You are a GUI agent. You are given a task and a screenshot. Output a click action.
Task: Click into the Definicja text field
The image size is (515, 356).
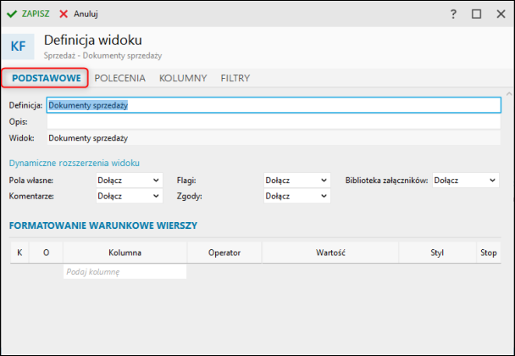(274, 105)
